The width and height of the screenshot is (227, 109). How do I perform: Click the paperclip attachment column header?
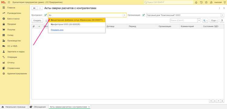click(x=34, y=26)
